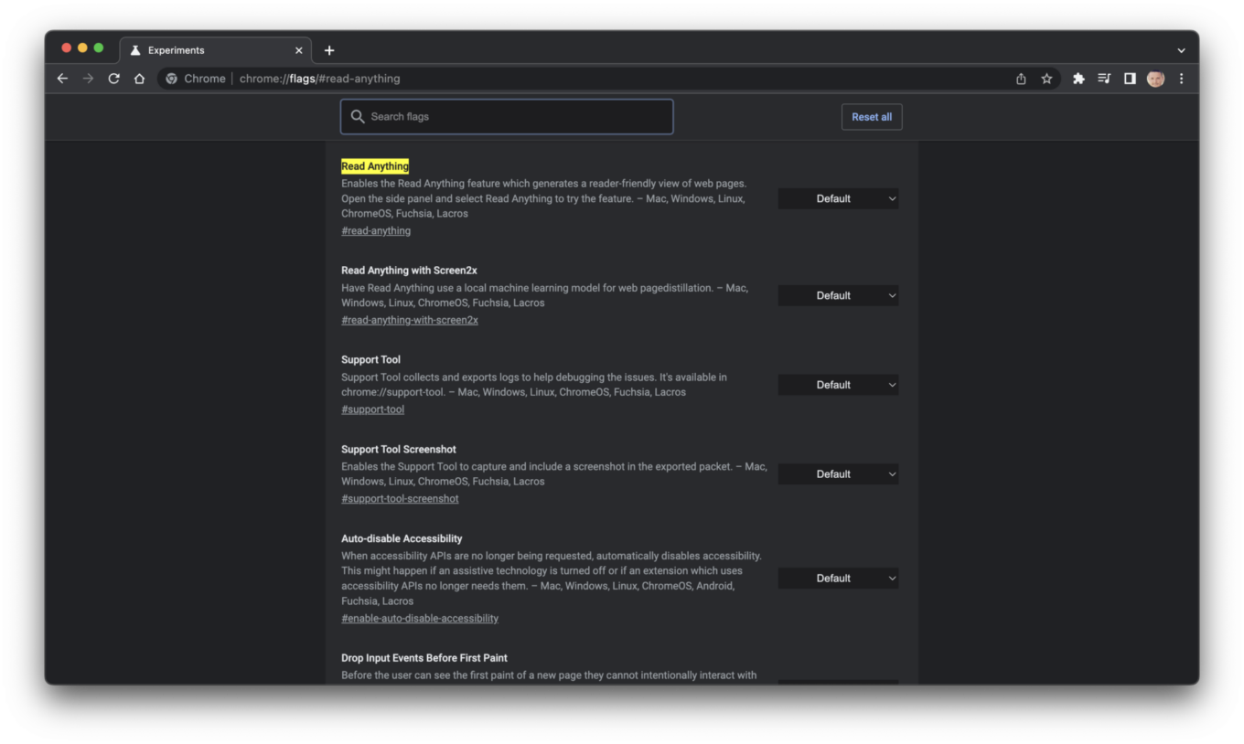Click the forward navigation arrow
Viewport: 1244px width, 744px height.
pos(88,79)
